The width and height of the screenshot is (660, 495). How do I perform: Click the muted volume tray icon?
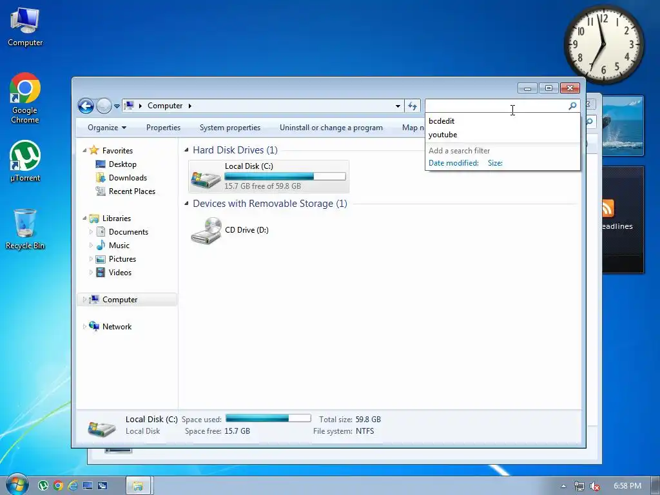[x=594, y=486]
